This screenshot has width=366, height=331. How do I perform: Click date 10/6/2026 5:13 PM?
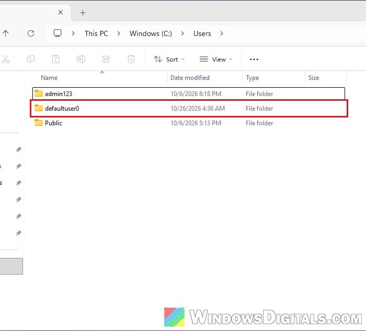(x=196, y=123)
